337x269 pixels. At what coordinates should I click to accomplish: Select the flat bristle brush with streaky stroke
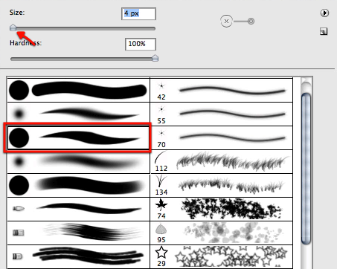tap(78, 233)
